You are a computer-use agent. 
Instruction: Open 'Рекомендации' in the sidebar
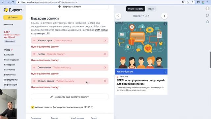click(x=11, y=59)
